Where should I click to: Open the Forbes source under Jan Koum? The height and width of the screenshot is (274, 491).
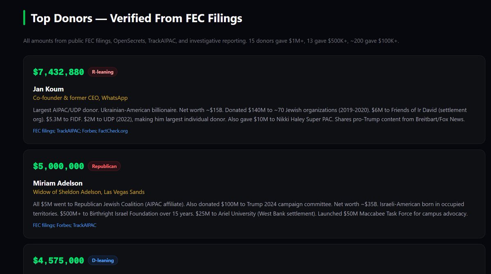click(x=89, y=131)
